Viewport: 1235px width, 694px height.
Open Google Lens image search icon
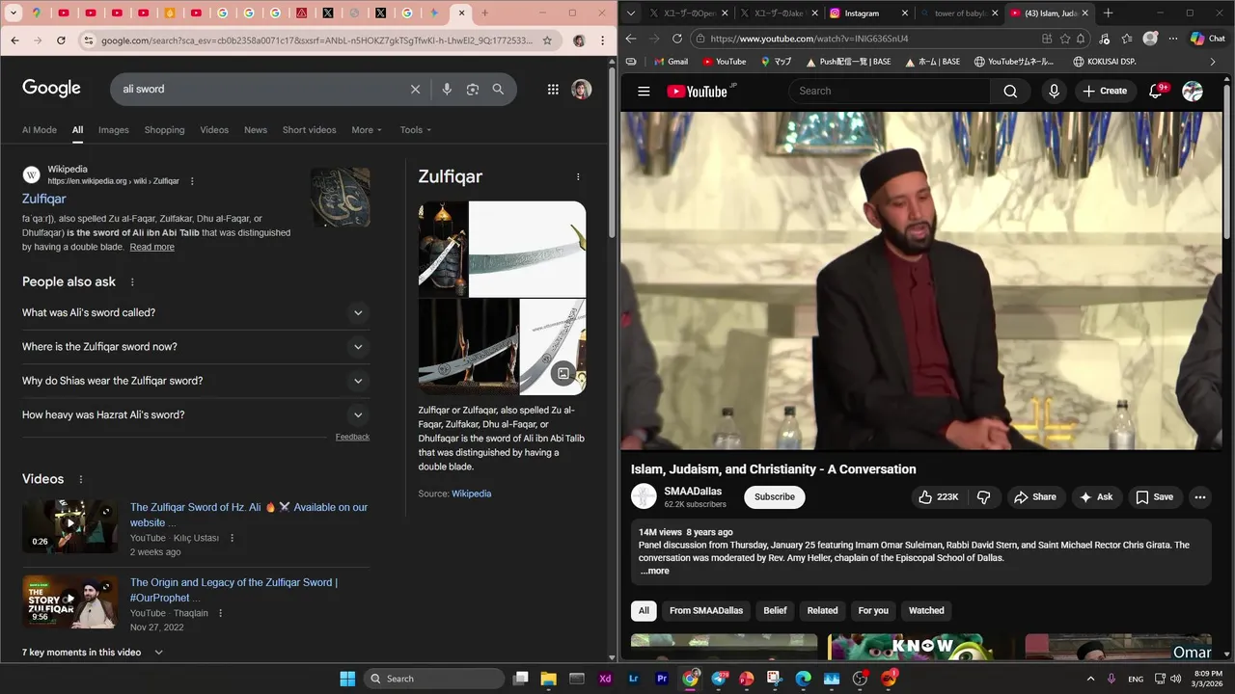473,89
